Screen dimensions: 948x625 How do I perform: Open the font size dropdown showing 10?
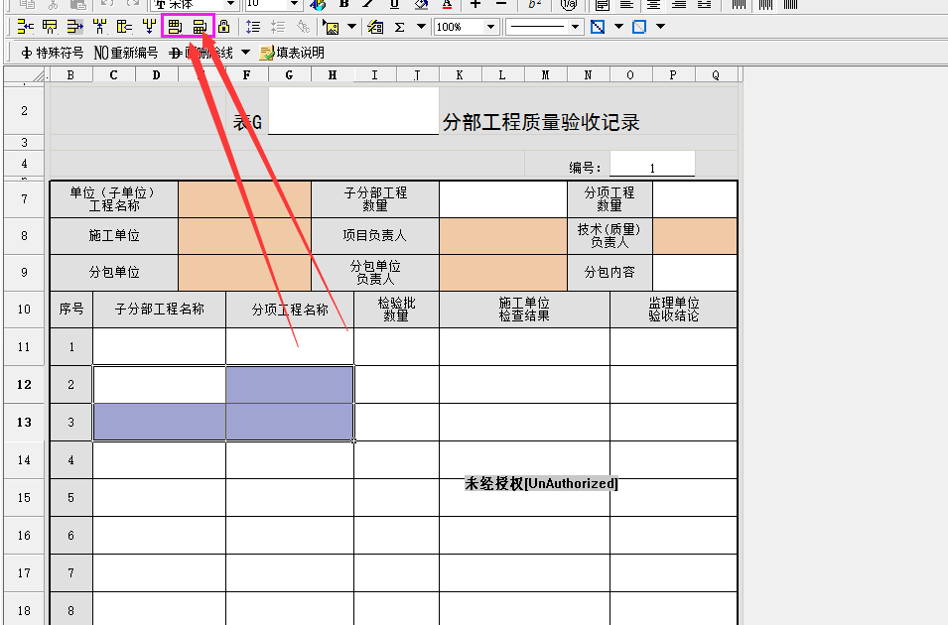tap(295, 4)
